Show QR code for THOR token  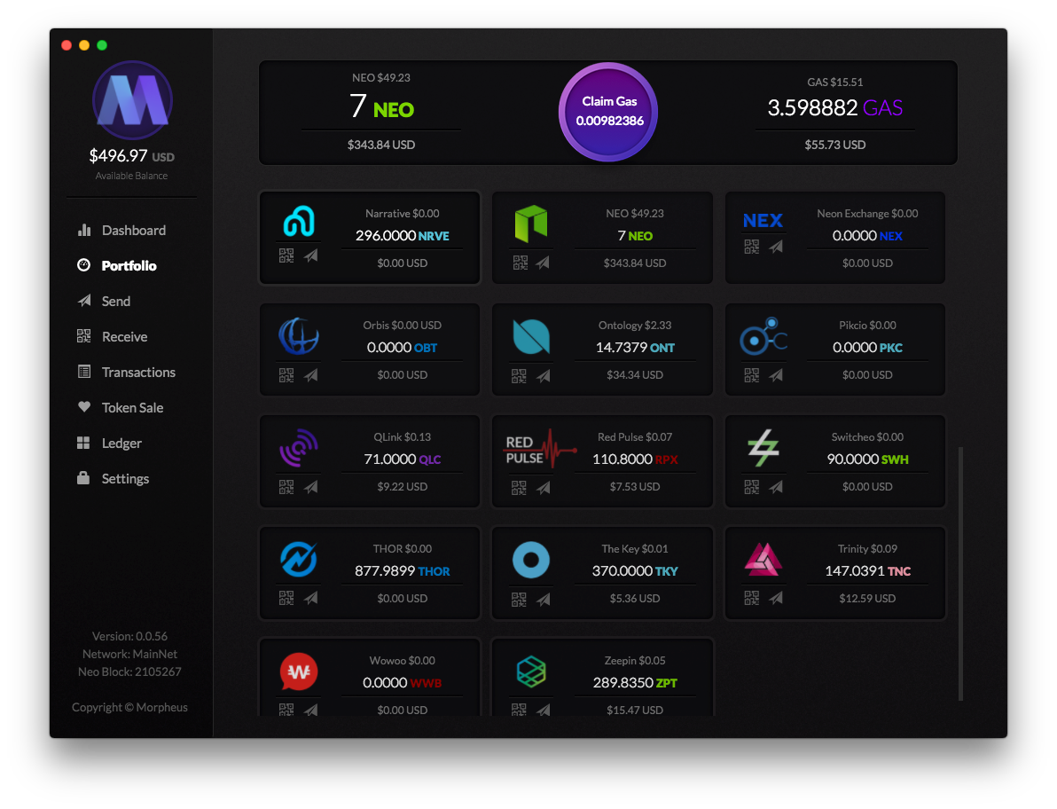pyautogui.click(x=286, y=597)
